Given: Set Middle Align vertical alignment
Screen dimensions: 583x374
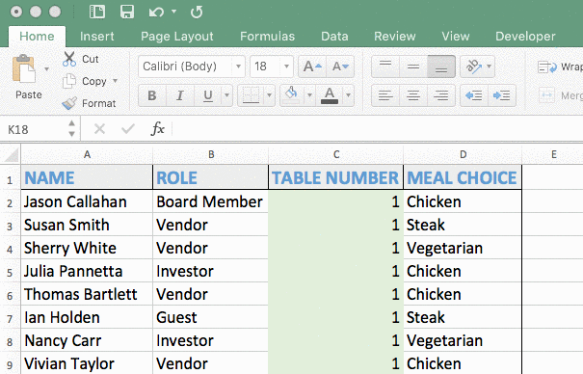Looking at the screenshot, I should (x=413, y=67).
